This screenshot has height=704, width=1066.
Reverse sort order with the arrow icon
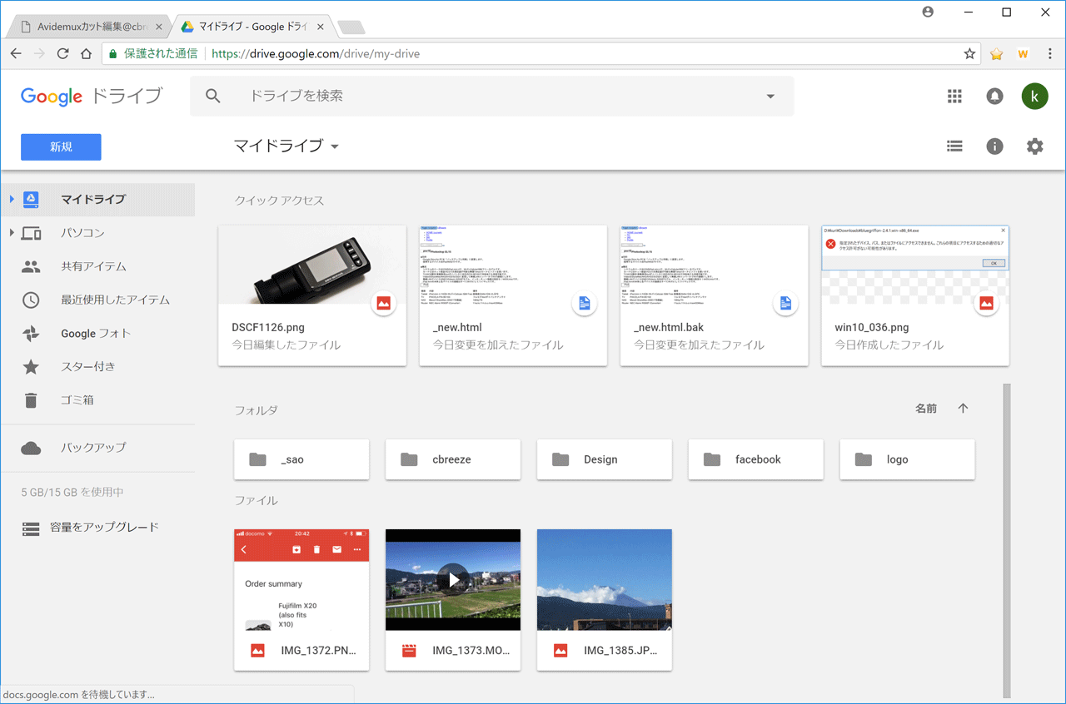(x=964, y=409)
